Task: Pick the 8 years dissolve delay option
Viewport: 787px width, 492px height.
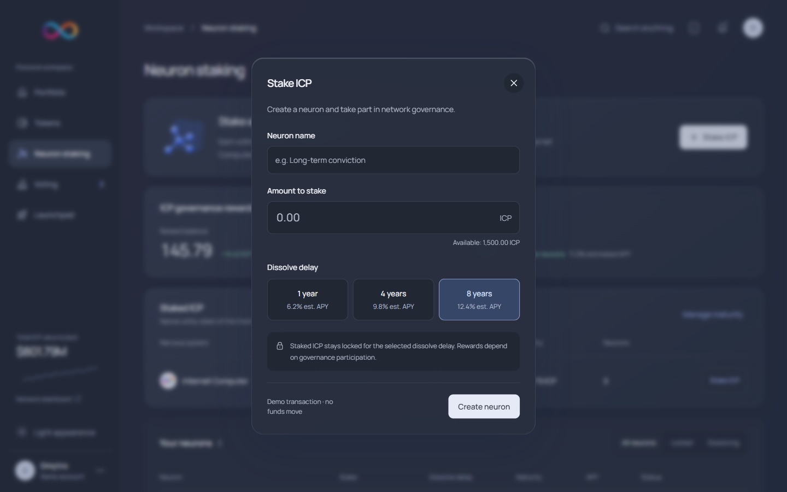Action: pyautogui.click(x=479, y=300)
